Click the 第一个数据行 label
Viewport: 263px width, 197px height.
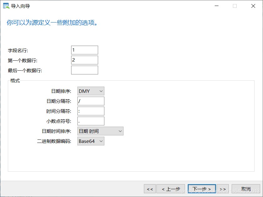[x=23, y=60]
